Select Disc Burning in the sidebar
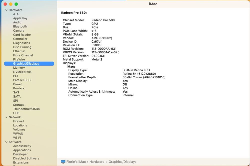 (22, 47)
